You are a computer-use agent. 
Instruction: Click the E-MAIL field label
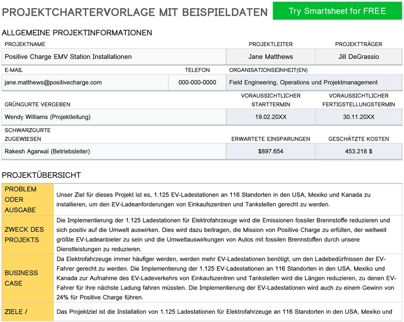pos(14,70)
